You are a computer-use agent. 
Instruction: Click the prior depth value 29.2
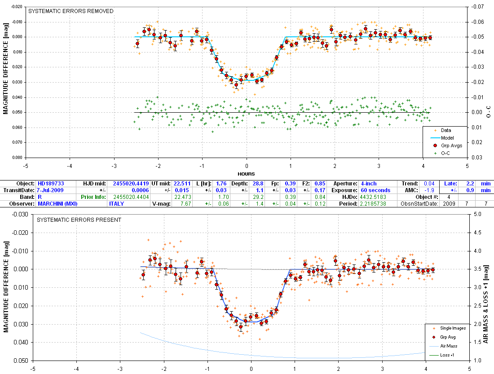[258, 197]
